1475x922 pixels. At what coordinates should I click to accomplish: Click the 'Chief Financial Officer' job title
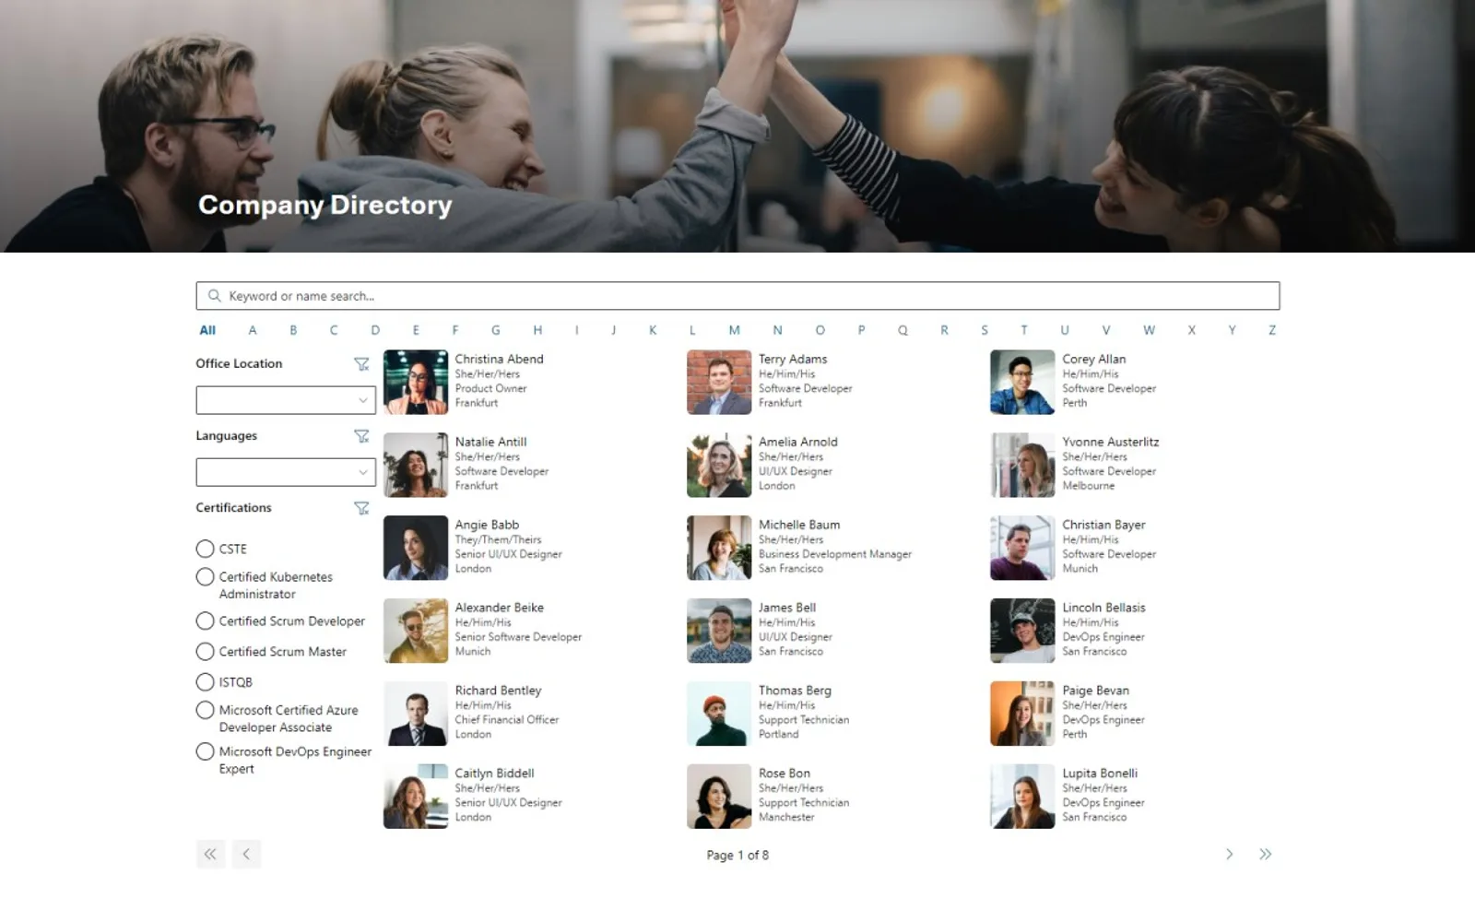pyautogui.click(x=507, y=720)
